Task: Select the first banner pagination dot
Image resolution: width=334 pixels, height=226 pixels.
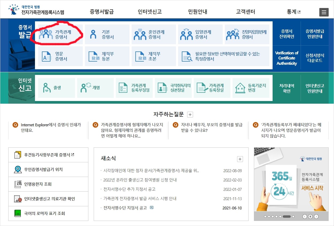Action: (x=265, y=217)
